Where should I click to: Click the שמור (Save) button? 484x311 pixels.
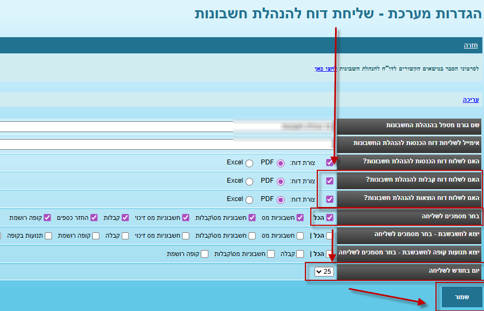462,297
